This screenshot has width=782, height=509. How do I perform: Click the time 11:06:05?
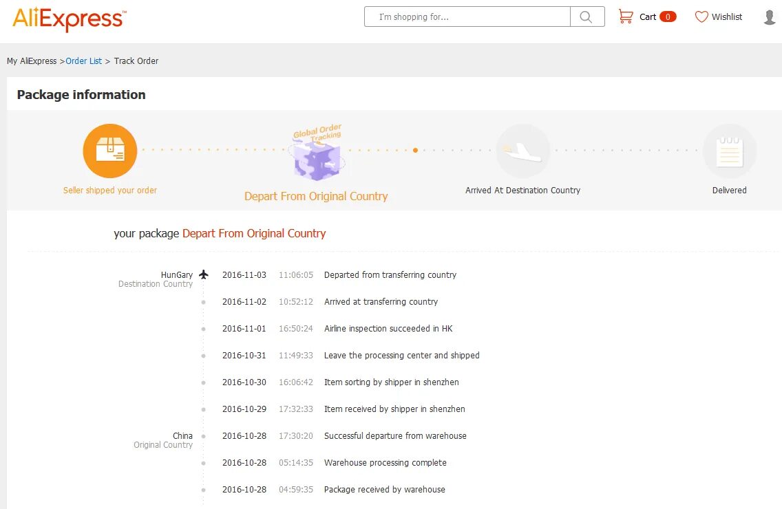coord(296,274)
